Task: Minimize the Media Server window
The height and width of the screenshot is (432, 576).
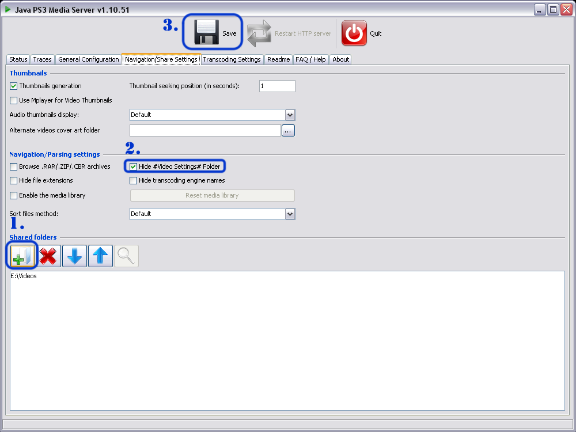Action: [x=540, y=10]
